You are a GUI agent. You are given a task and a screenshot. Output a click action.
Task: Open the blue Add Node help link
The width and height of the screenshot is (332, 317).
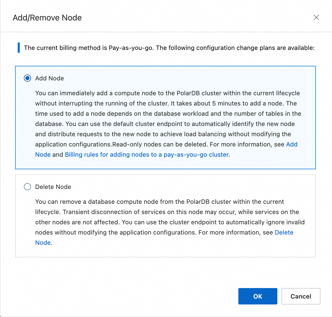(292, 144)
